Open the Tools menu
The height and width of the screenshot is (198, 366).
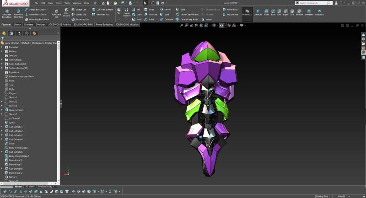pos(67,3)
